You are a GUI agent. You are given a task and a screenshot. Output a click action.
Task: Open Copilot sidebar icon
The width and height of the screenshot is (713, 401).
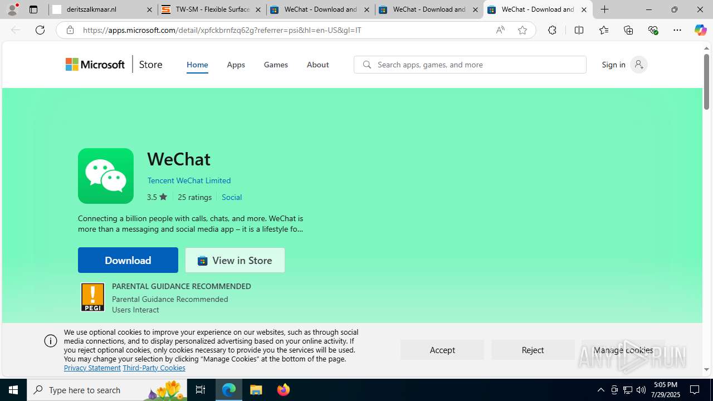pos(700,30)
